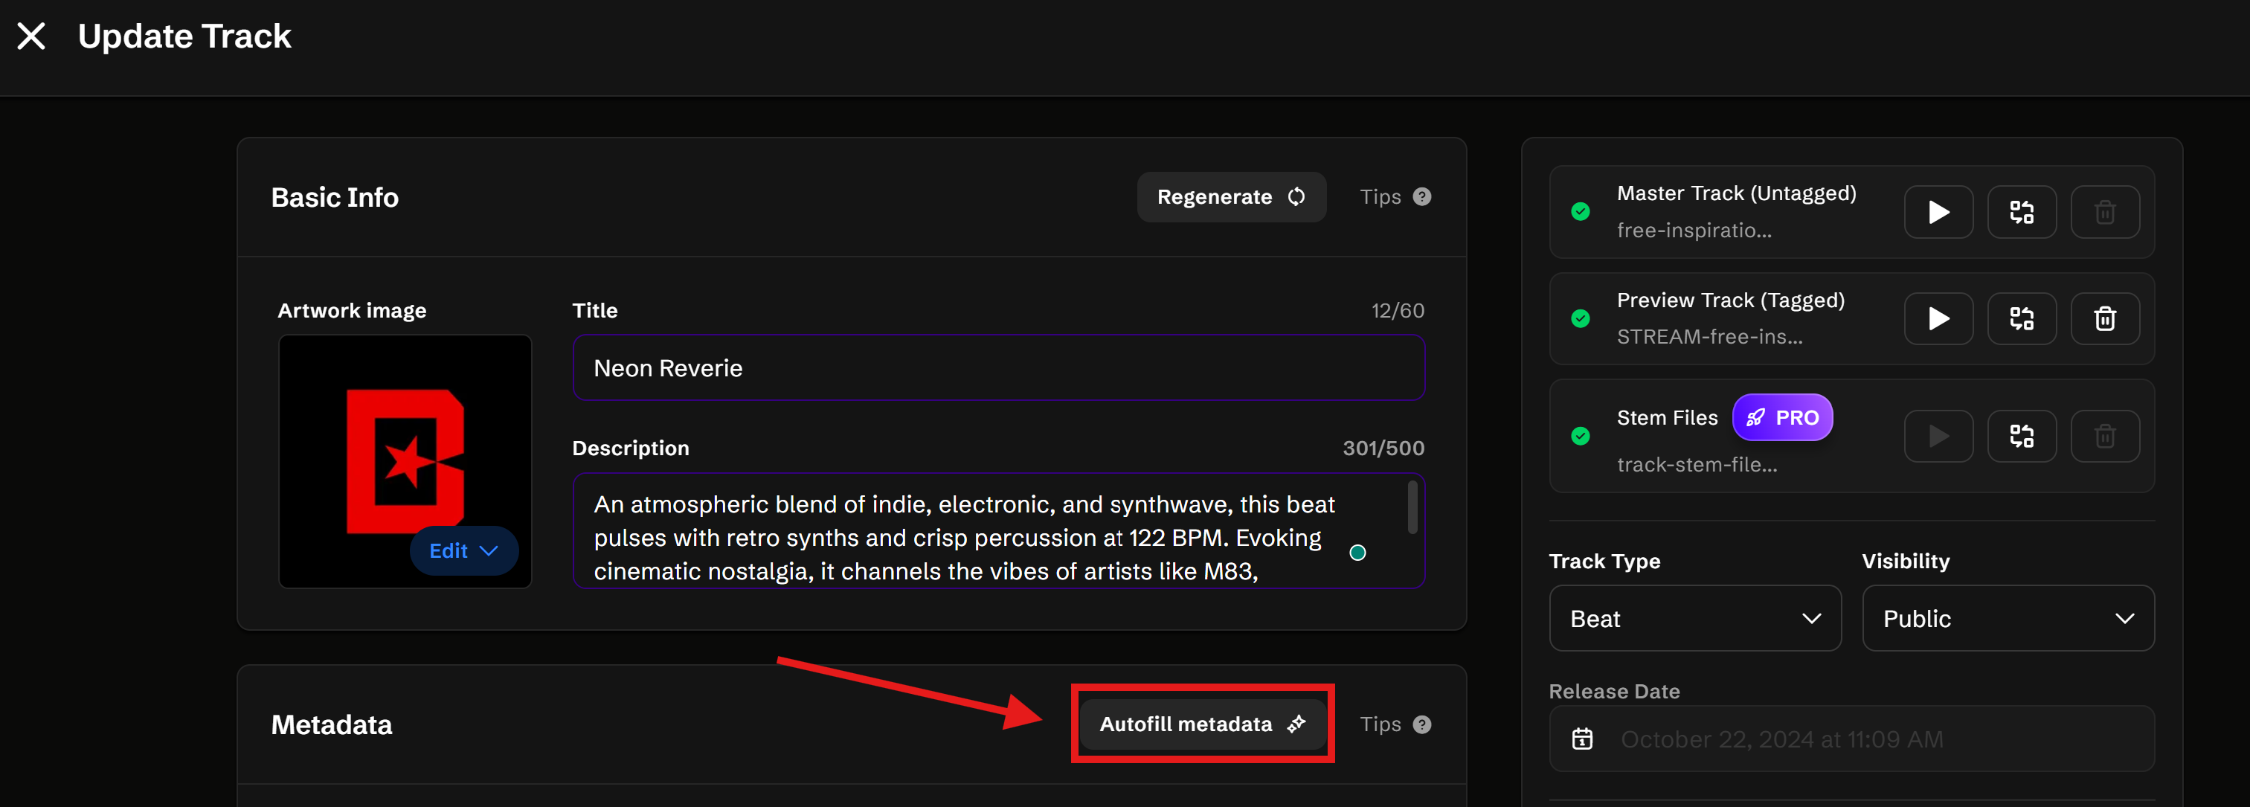
Task: Replace the Master Track file
Action: click(x=2021, y=212)
